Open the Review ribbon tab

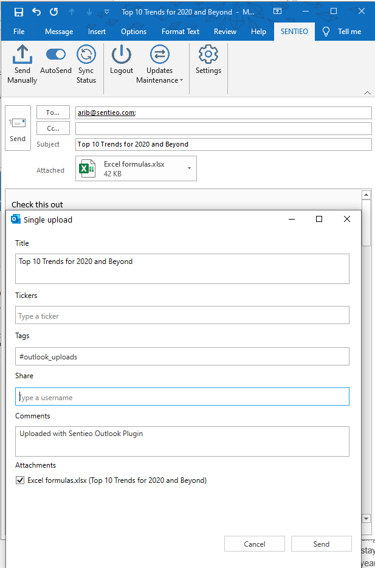tap(225, 32)
